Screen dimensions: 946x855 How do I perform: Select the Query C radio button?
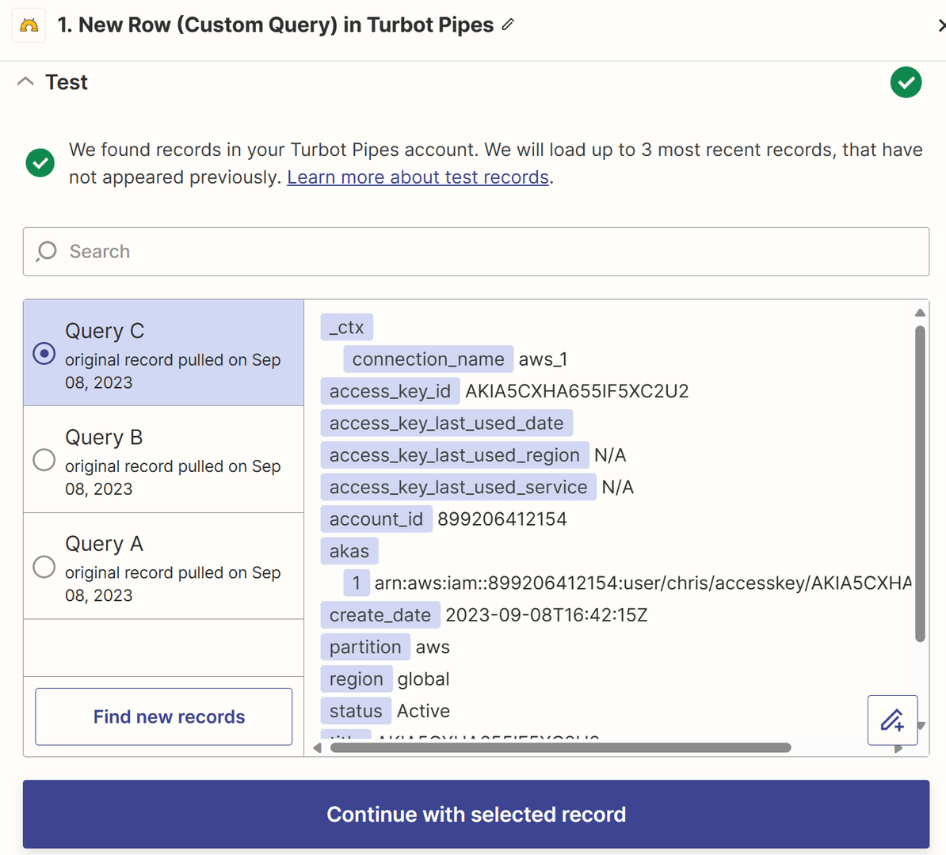click(x=44, y=353)
